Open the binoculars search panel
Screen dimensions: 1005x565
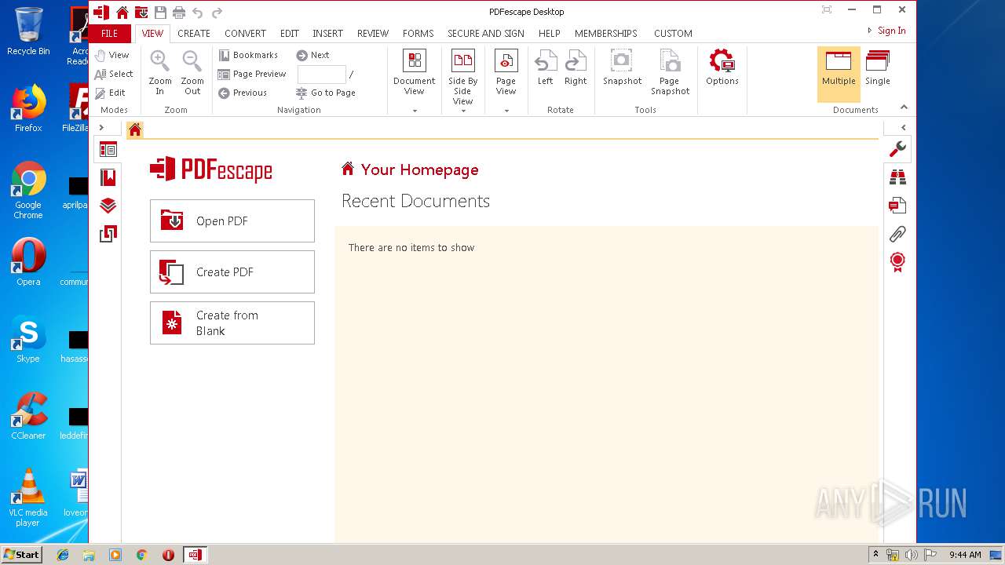click(x=897, y=177)
